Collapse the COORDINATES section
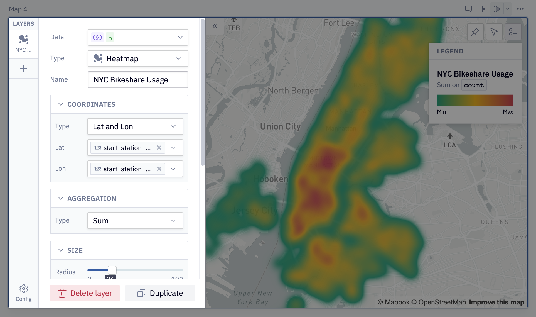The image size is (536, 317). pyautogui.click(x=61, y=104)
